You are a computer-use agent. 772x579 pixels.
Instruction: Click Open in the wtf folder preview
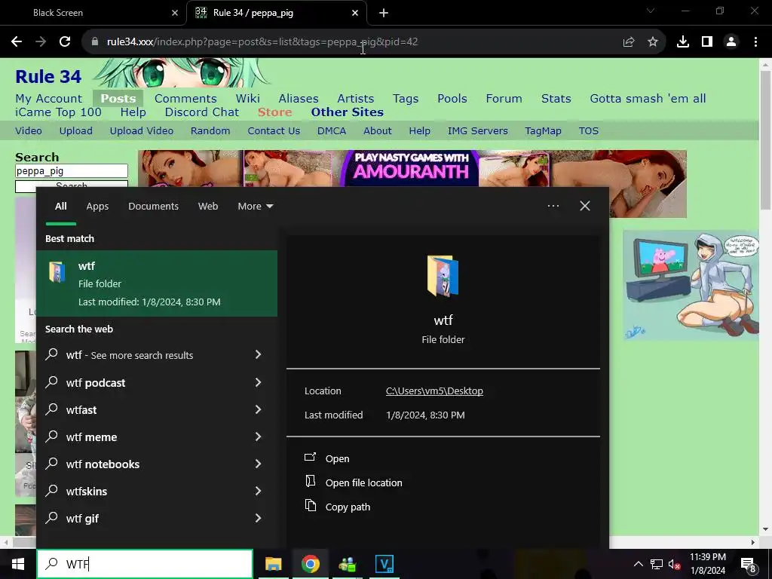[337, 458]
